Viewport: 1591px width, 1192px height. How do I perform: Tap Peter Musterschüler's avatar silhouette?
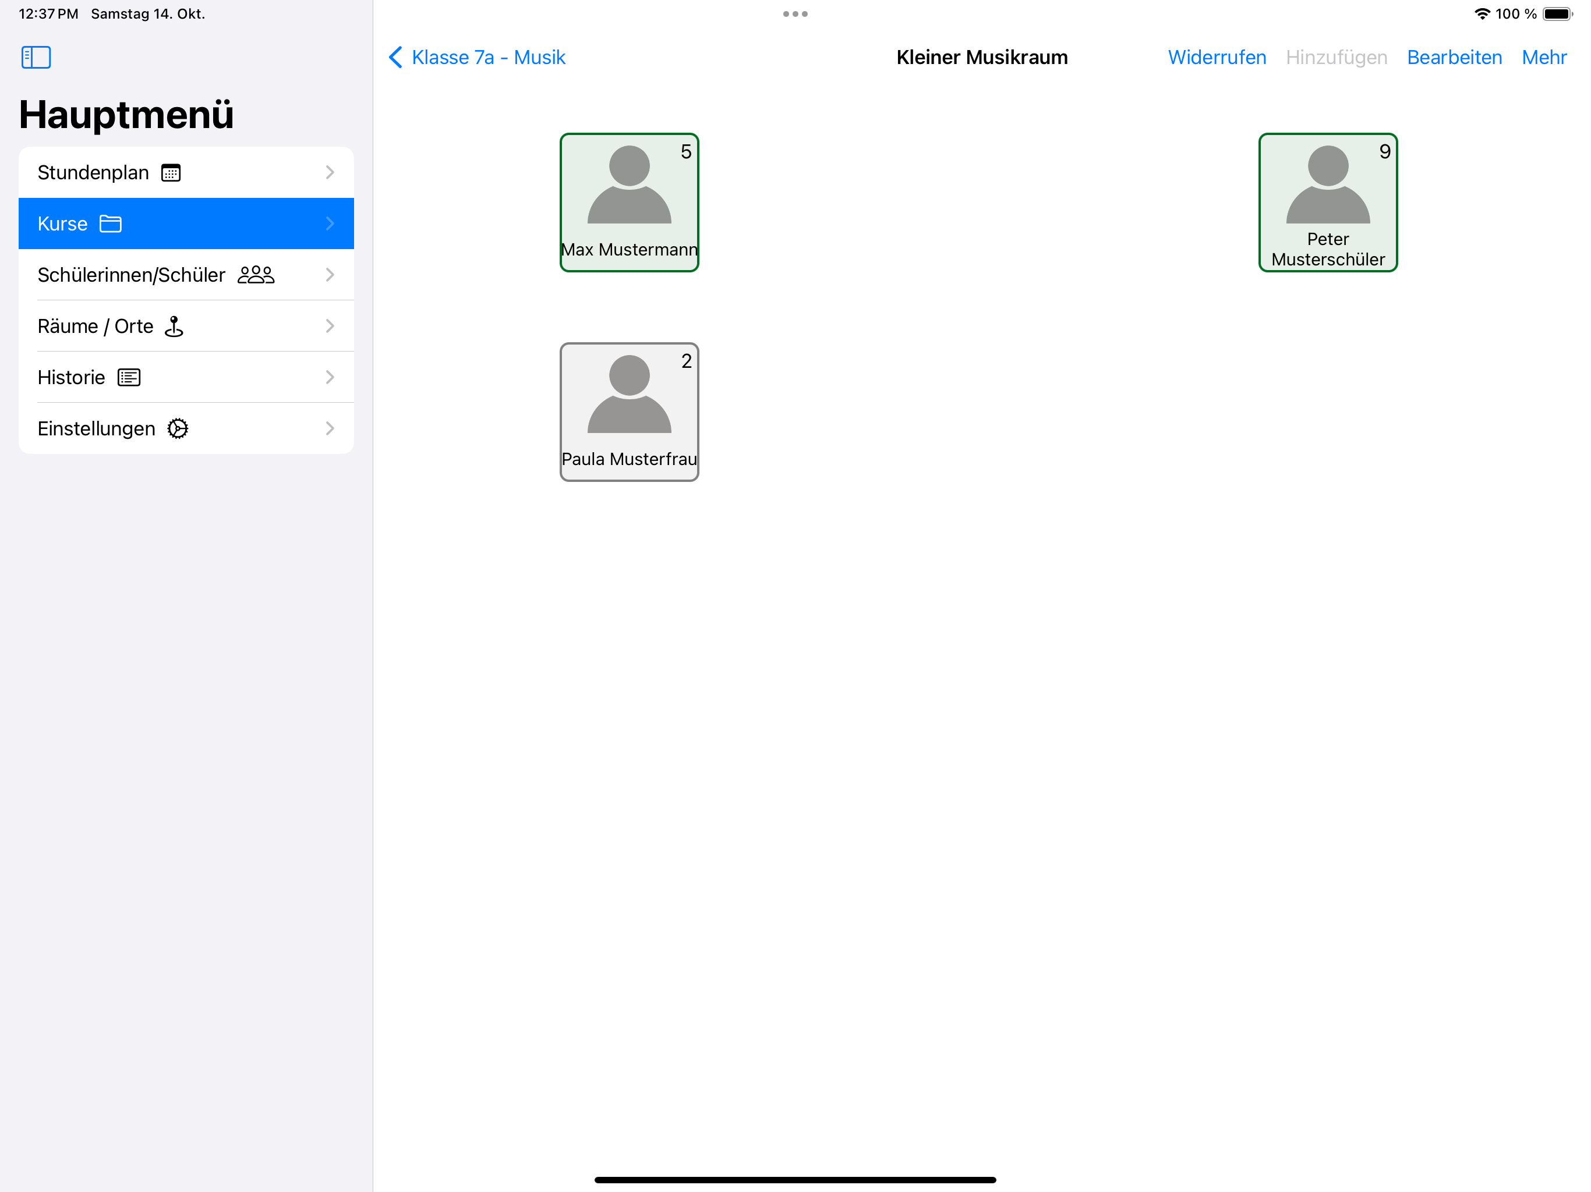pyautogui.click(x=1328, y=185)
